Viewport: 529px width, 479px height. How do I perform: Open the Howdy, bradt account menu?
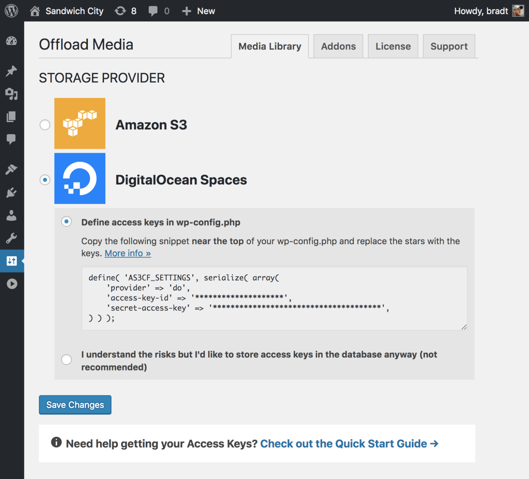point(489,11)
